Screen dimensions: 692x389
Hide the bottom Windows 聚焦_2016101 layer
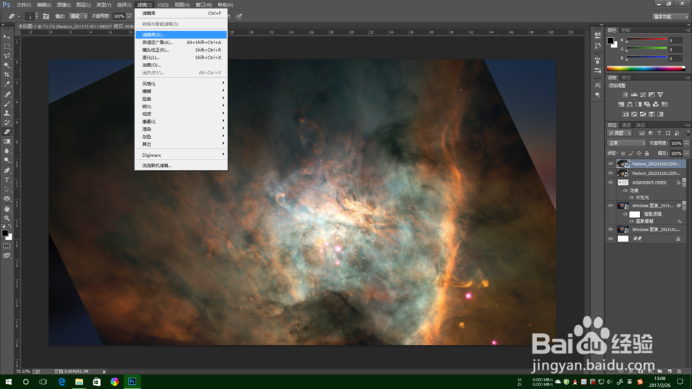click(x=611, y=229)
